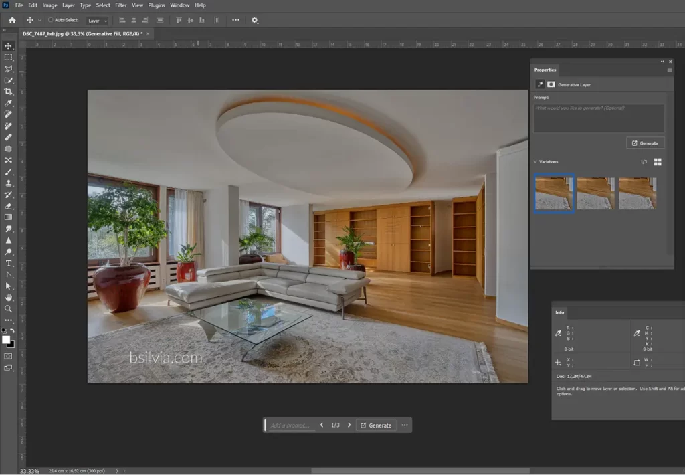The height and width of the screenshot is (475, 685).
Task: Swap foreground and background colors
Action: point(13,330)
